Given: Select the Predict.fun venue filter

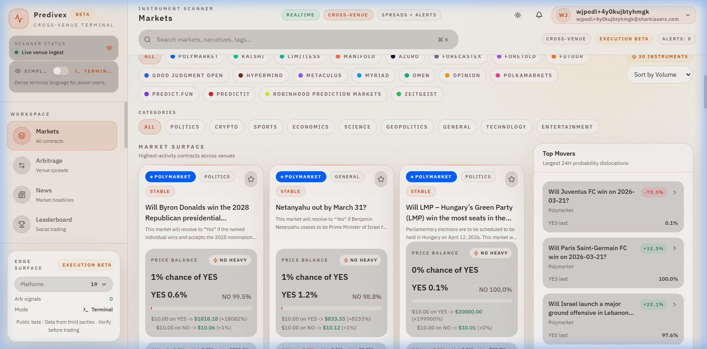Looking at the screenshot, I should (x=169, y=94).
